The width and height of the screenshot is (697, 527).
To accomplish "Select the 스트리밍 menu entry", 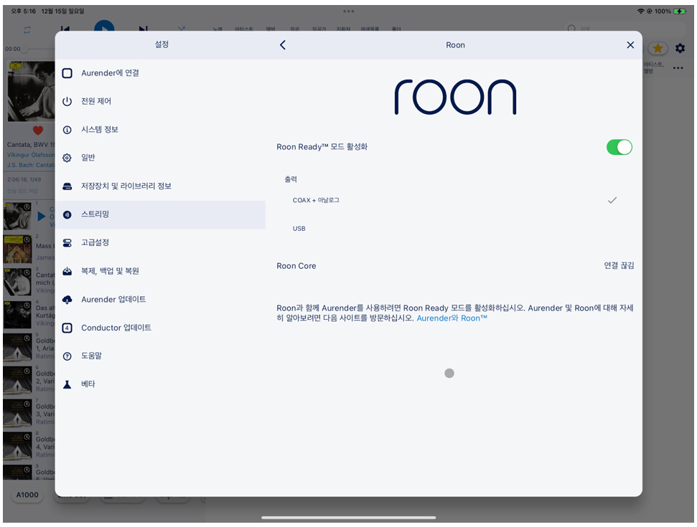I will pos(161,214).
